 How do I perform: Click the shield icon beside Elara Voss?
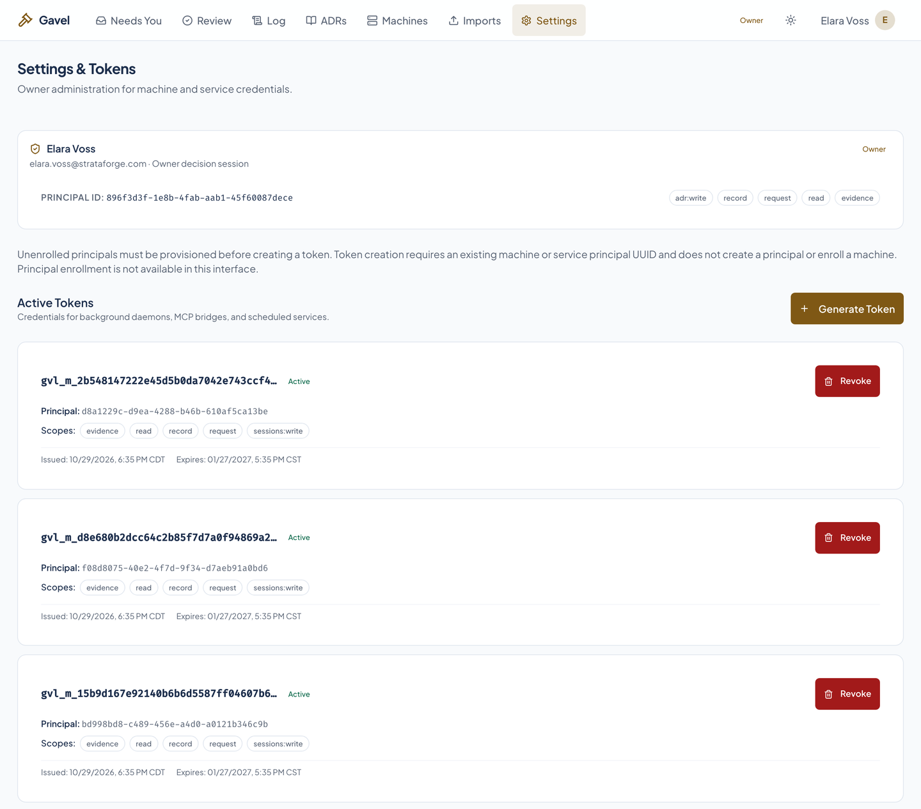coord(35,149)
